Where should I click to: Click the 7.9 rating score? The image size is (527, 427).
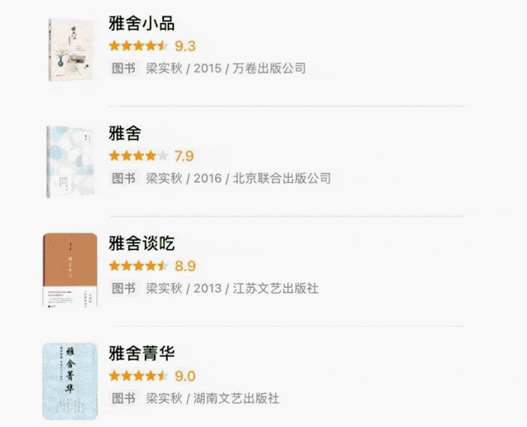coord(184,156)
